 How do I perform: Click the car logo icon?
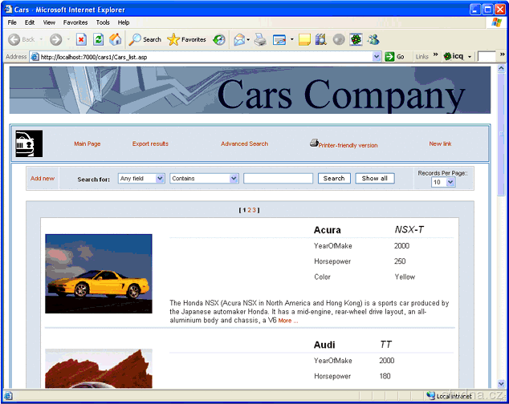(x=25, y=143)
